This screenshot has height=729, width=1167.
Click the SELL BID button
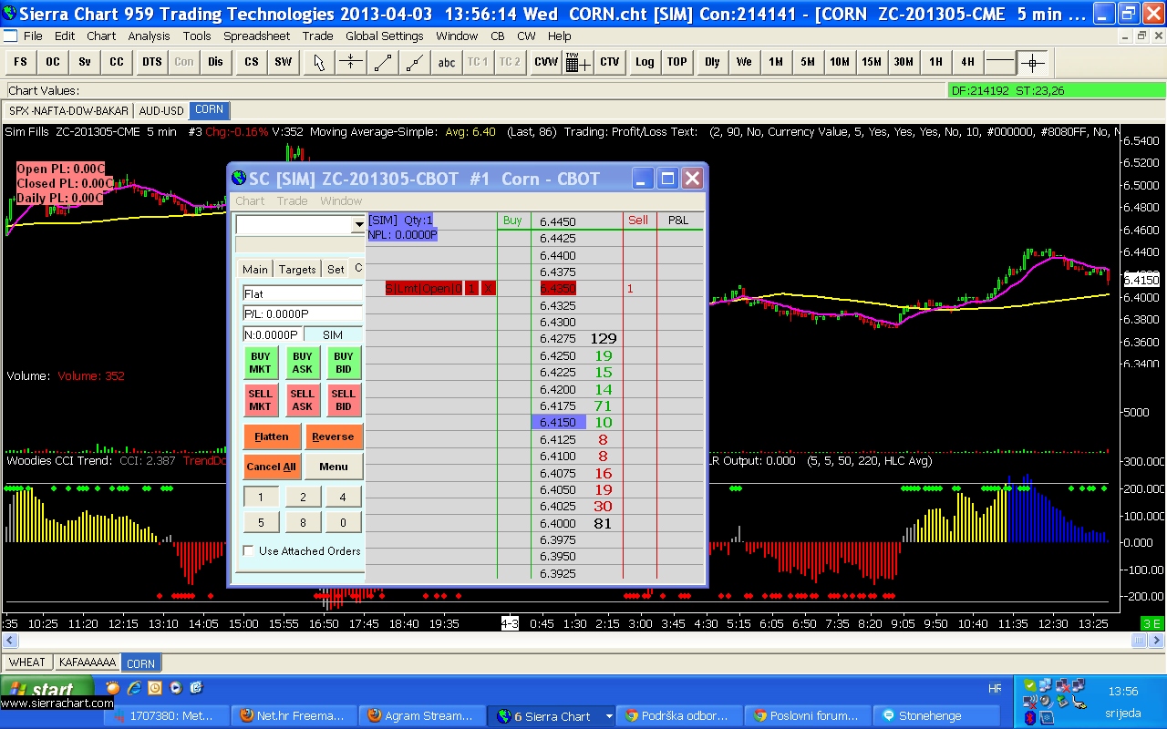[x=344, y=400]
